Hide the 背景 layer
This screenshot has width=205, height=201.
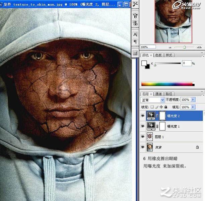[x=143, y=147]
